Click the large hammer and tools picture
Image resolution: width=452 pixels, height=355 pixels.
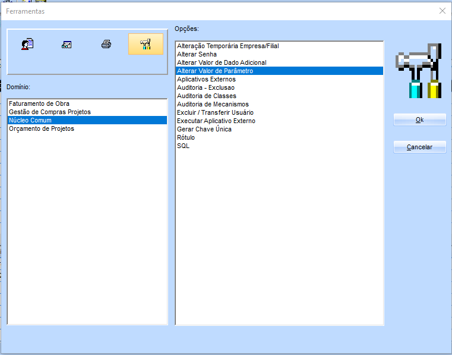click(419, 71)
